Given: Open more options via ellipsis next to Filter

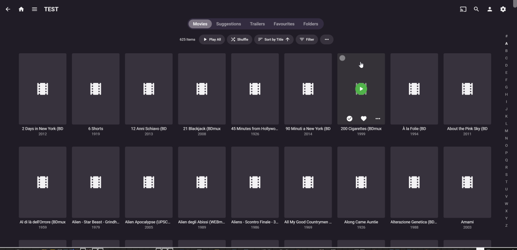Looking at the screenshot, I should 327,39.
